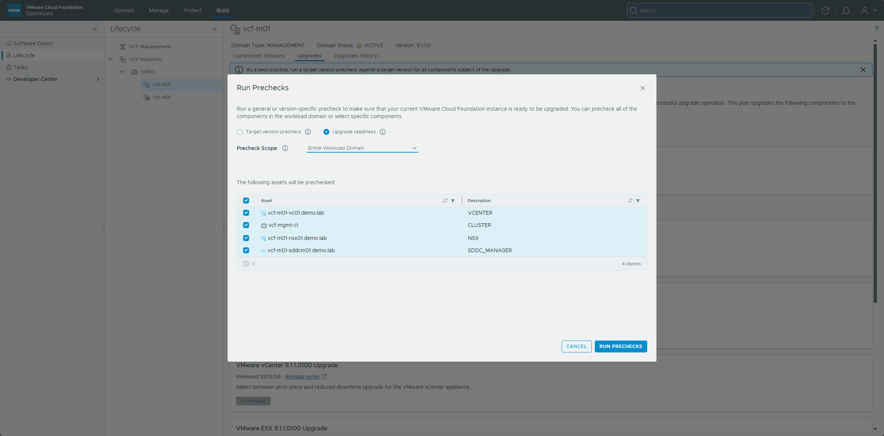Click the help question mark icon

pos(876,29)
